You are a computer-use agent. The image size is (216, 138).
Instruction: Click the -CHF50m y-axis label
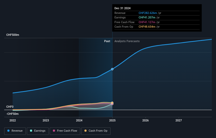12,114
